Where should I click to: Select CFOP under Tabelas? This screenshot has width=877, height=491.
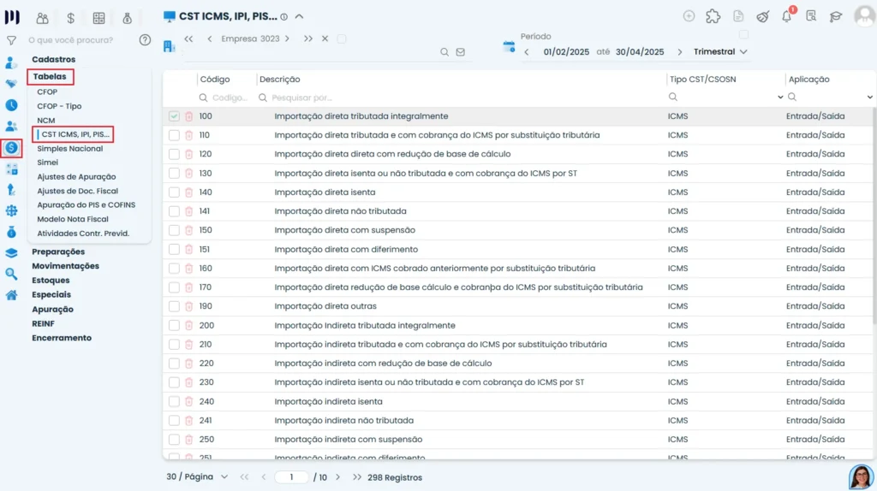coord(47,92)
